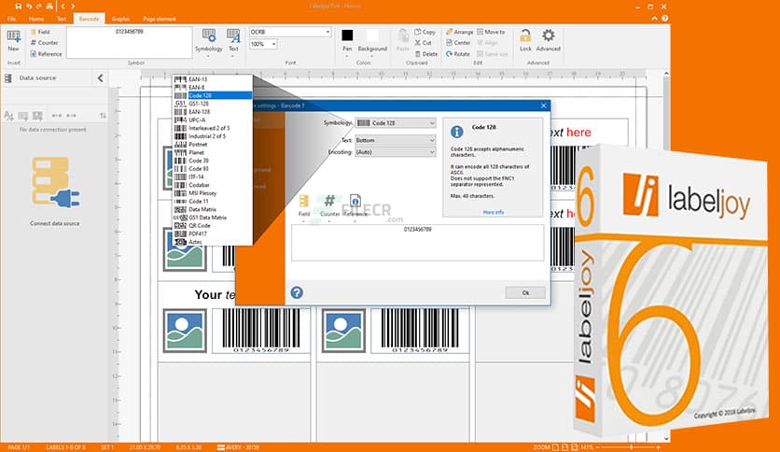Screen dimensions: 780x452
Task: Follow the More info link for Code 128
Action: pos(493,212)
